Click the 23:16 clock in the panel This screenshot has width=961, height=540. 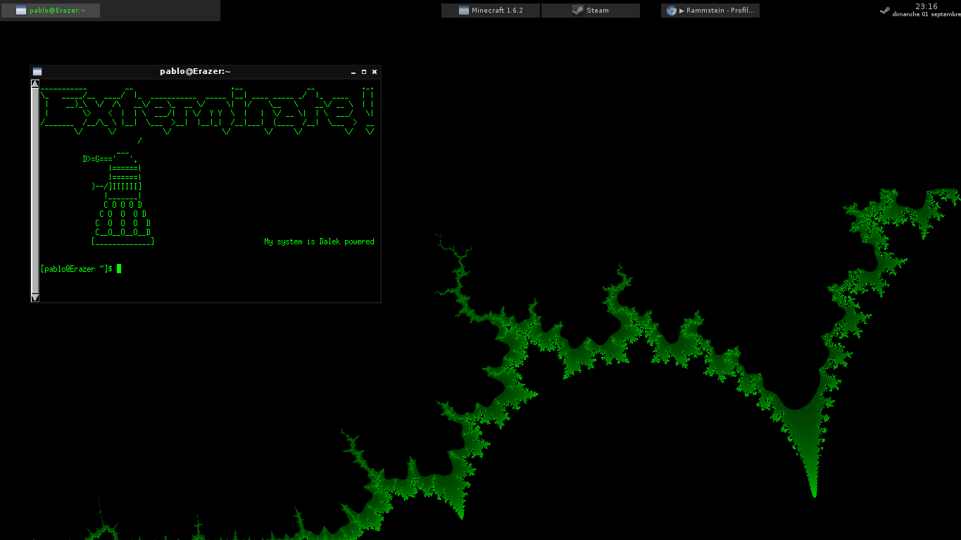(x=926, y=6)
